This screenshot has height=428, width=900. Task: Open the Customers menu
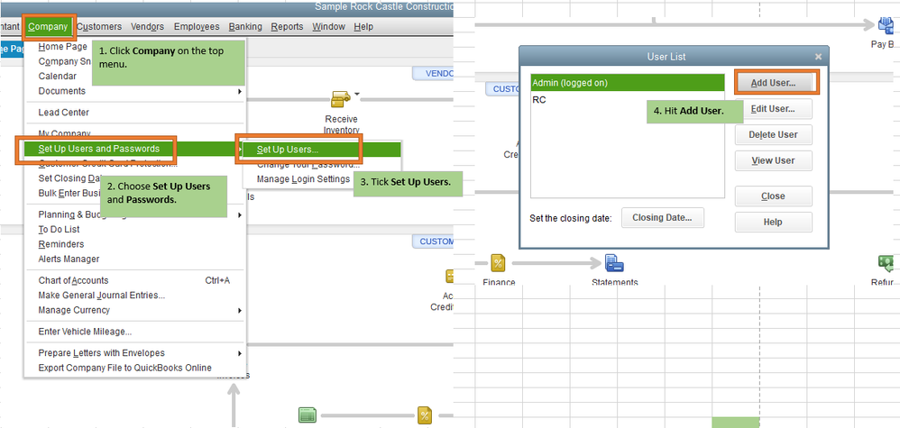98,26
